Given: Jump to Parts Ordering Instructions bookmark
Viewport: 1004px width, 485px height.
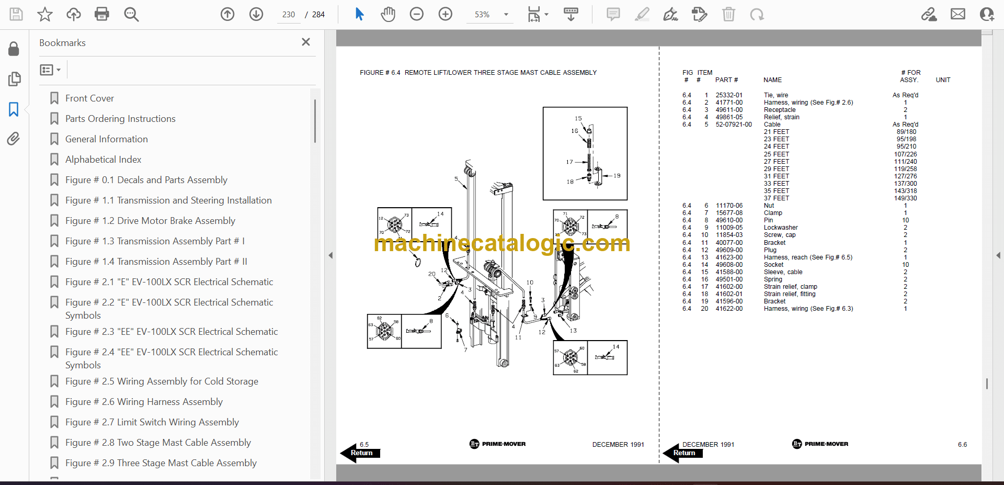Looking at the screenshot, I should 120,119.
